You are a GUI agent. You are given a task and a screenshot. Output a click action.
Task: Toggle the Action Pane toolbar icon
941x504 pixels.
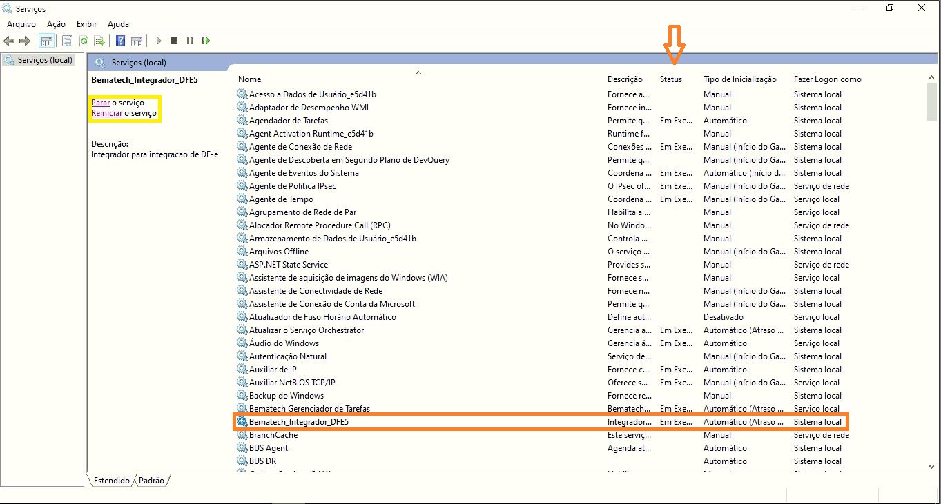(137, 41)
